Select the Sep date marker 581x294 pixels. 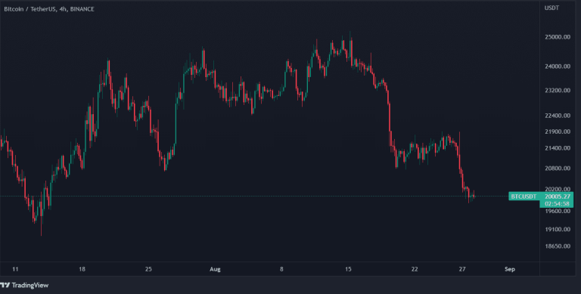(x=510, y=269)
